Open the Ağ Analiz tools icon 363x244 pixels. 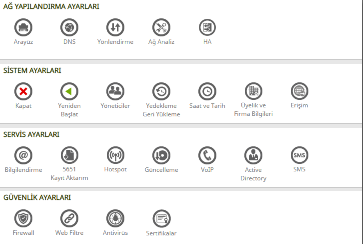(161, 28)
